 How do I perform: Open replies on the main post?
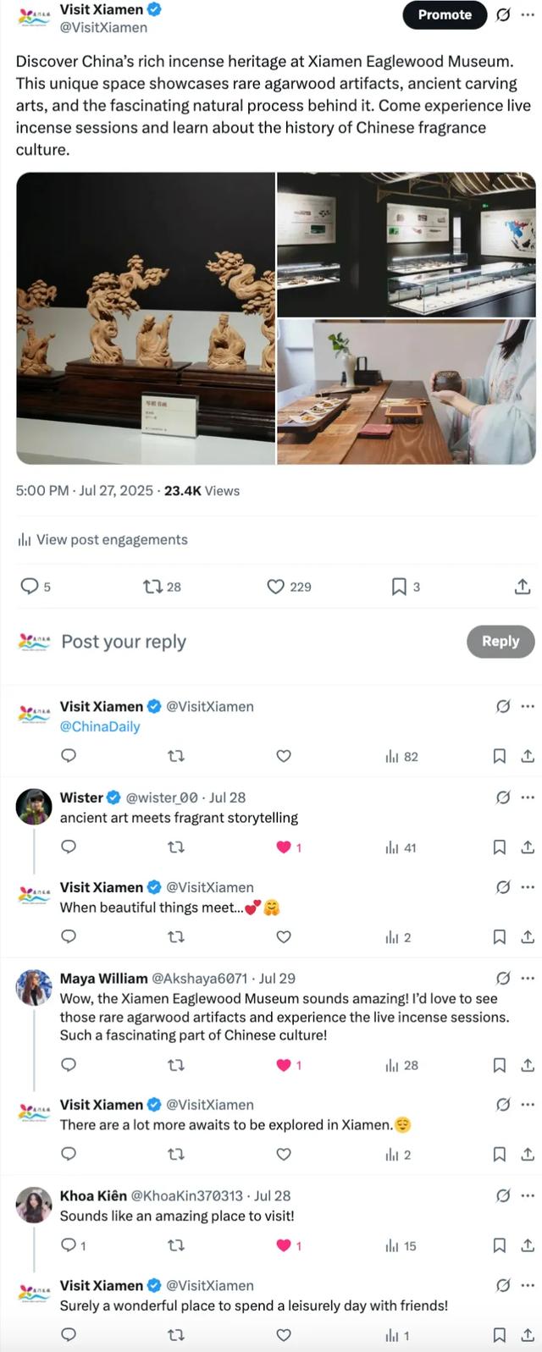[35, 587]
